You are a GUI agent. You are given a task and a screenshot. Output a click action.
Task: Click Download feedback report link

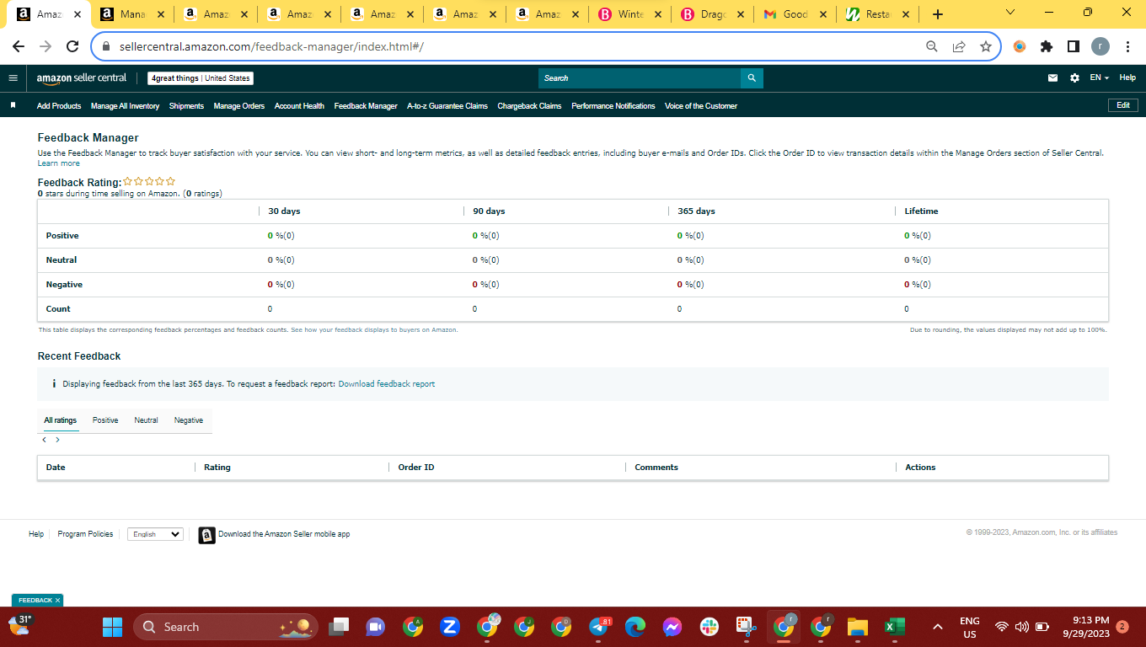coord(387,384)
